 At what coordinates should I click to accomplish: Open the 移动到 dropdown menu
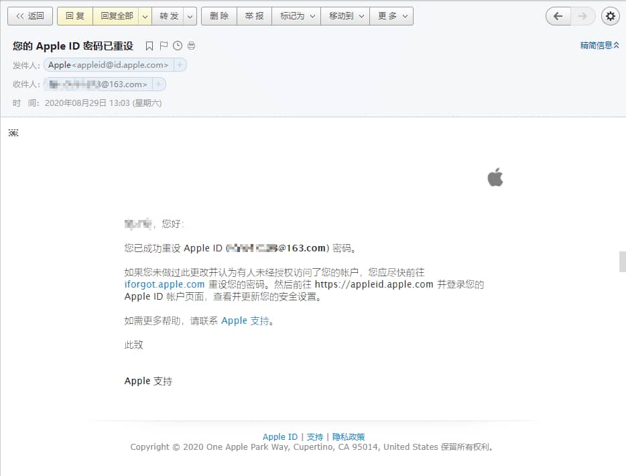click(x=345, y=16)
